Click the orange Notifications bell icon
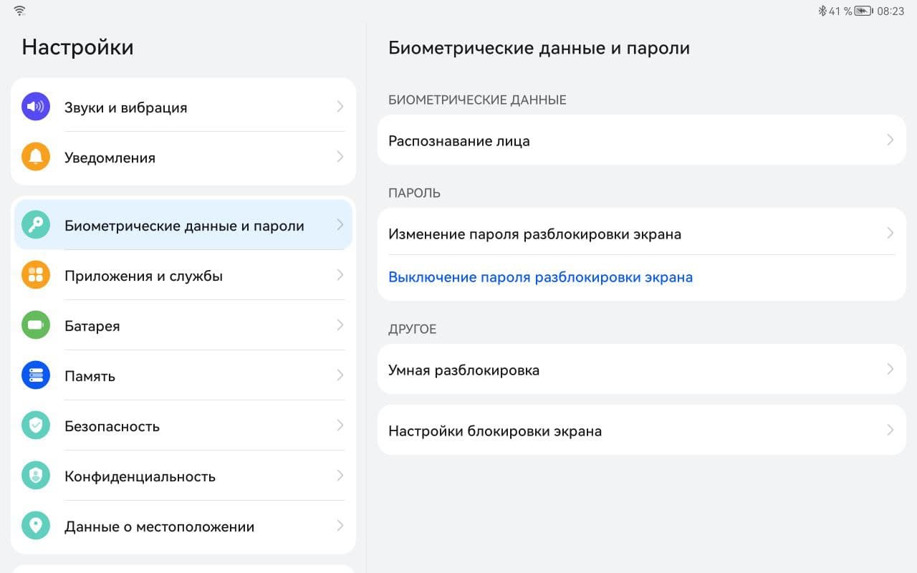 36,157
